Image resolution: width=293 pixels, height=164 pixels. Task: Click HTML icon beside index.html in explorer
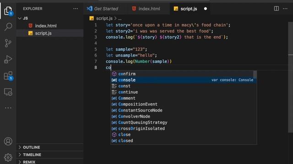(31, 26)
